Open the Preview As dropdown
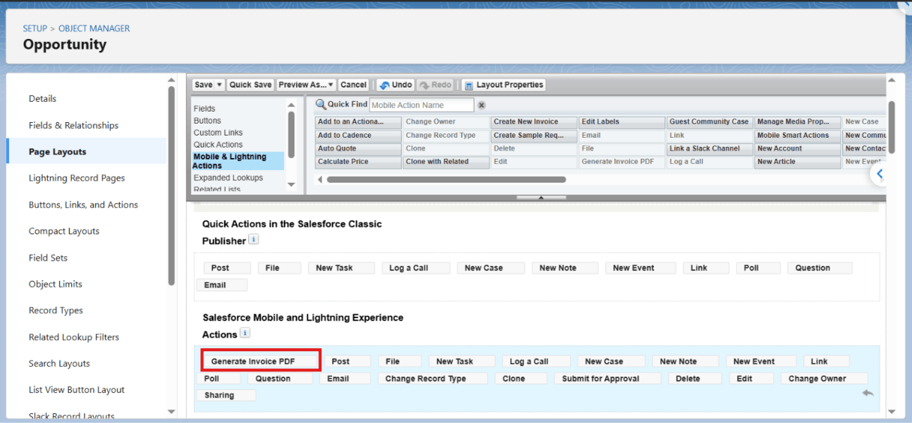The width and height of the screenshot is (912, 423). pyautogui.click(x=306, y=85)
